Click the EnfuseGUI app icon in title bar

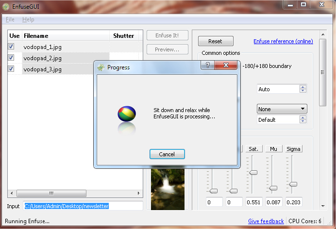click(6, 7)
